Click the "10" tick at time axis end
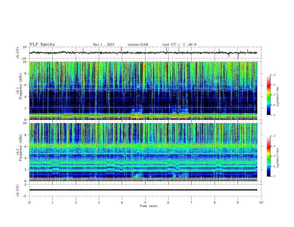Image resolution: width=294 pixels, height=227 pixels. click(261, 203)
